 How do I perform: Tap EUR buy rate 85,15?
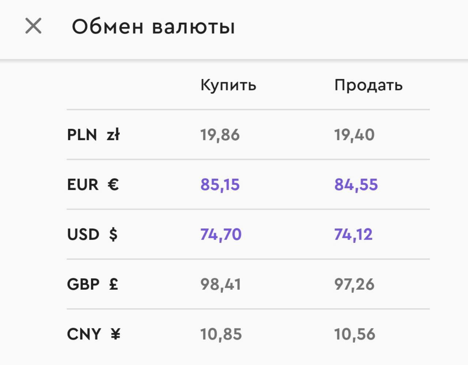click(x=220, y=185)
